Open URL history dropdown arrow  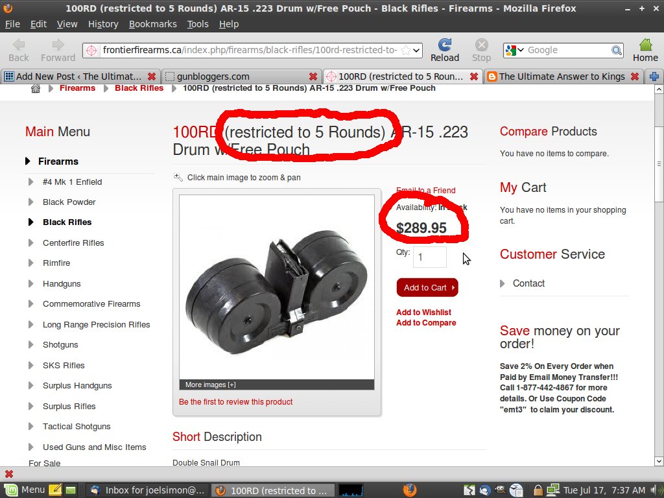(x=416, y=51)
